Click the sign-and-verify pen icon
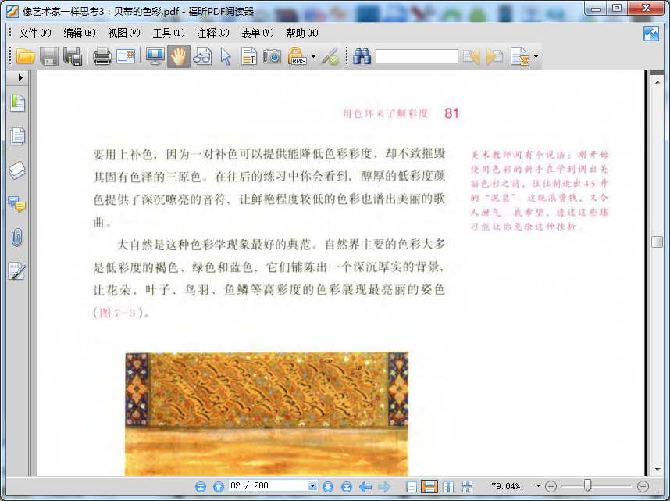The image size is (670, 501). 330,56
